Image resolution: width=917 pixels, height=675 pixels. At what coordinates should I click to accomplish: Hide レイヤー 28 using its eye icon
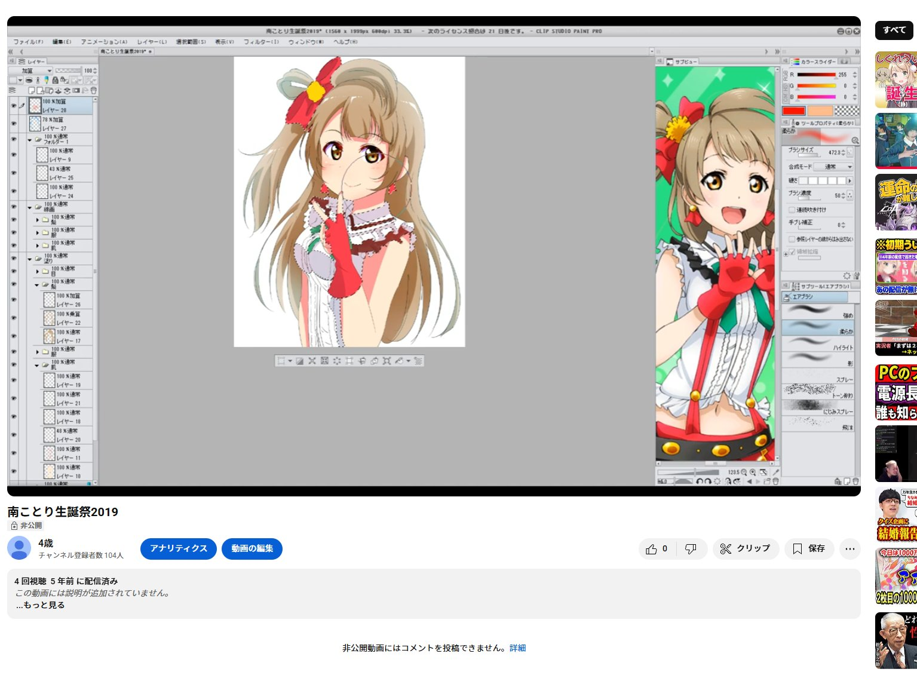tap(13, 106)
